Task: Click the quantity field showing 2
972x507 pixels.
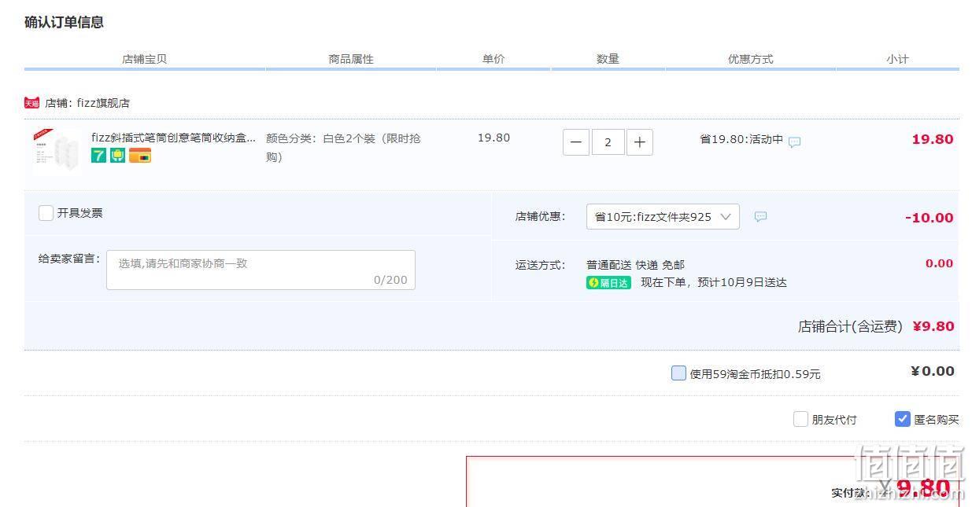Action: tap(608, 142)
